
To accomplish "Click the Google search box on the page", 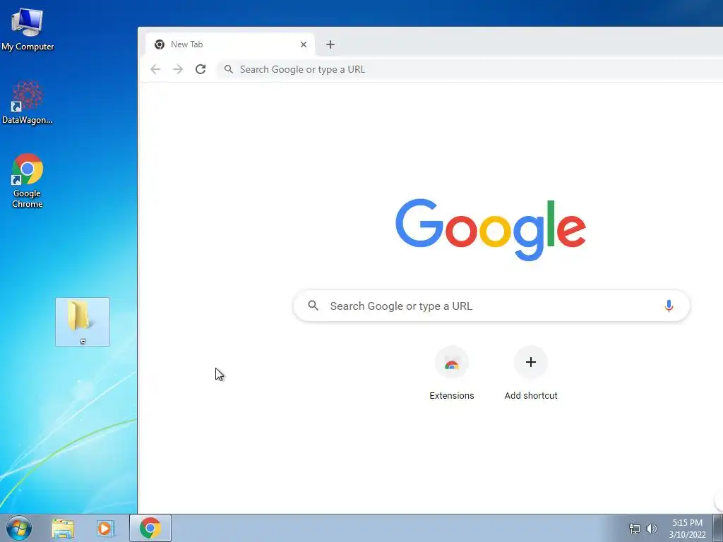I will point(491,306).
